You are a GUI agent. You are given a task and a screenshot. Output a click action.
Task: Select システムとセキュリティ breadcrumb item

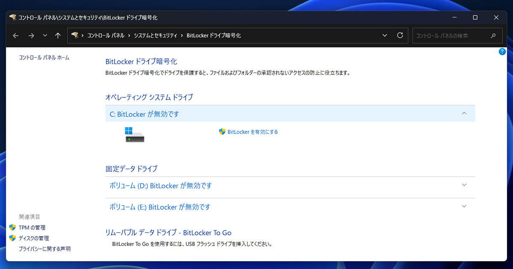point(155,36)
